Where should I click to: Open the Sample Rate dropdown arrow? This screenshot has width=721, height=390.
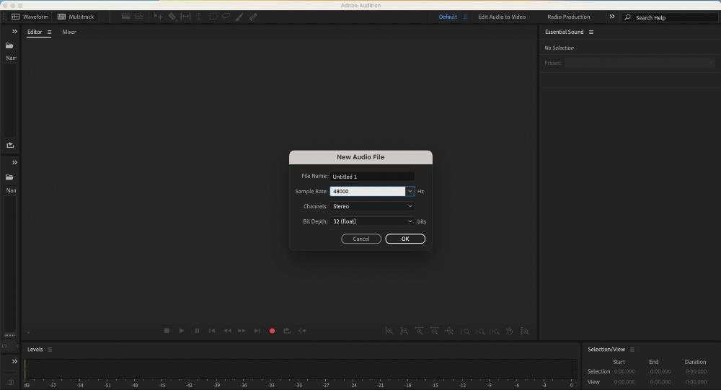[410, 191]
